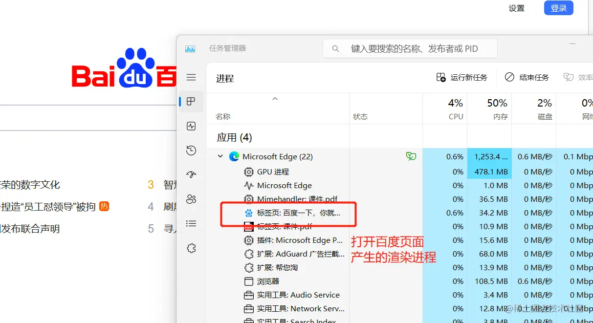The width and height of the screenshot is (593, 323).
Task: Open Baidu hot item ending 的数字文化
Action: tap(29, 185)
